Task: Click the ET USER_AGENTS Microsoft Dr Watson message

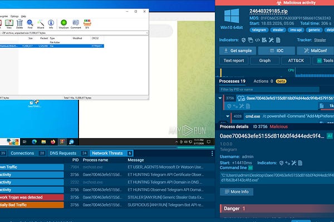Action: pos(165,167)
